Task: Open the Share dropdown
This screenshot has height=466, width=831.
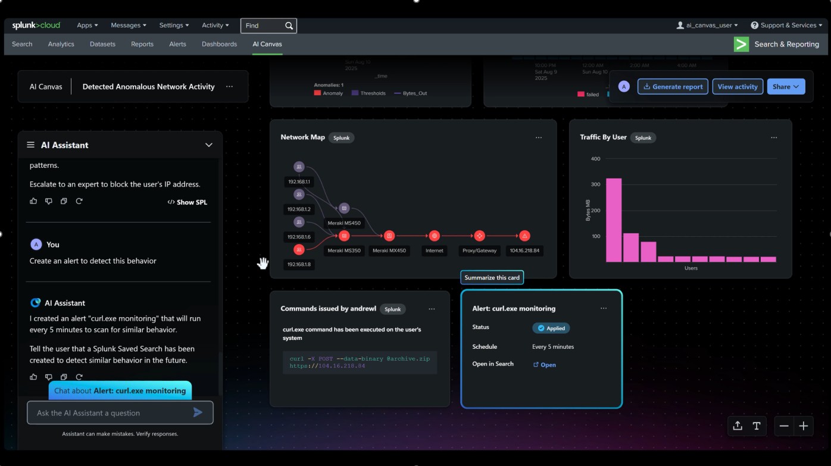Action: pyautogui.click(x=786, y=86)
